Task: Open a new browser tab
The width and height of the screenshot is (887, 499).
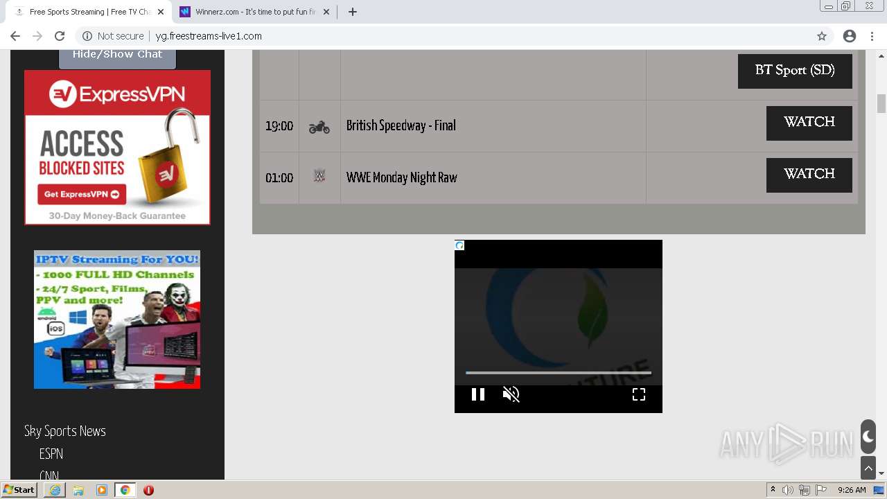Action: point(352,12)
